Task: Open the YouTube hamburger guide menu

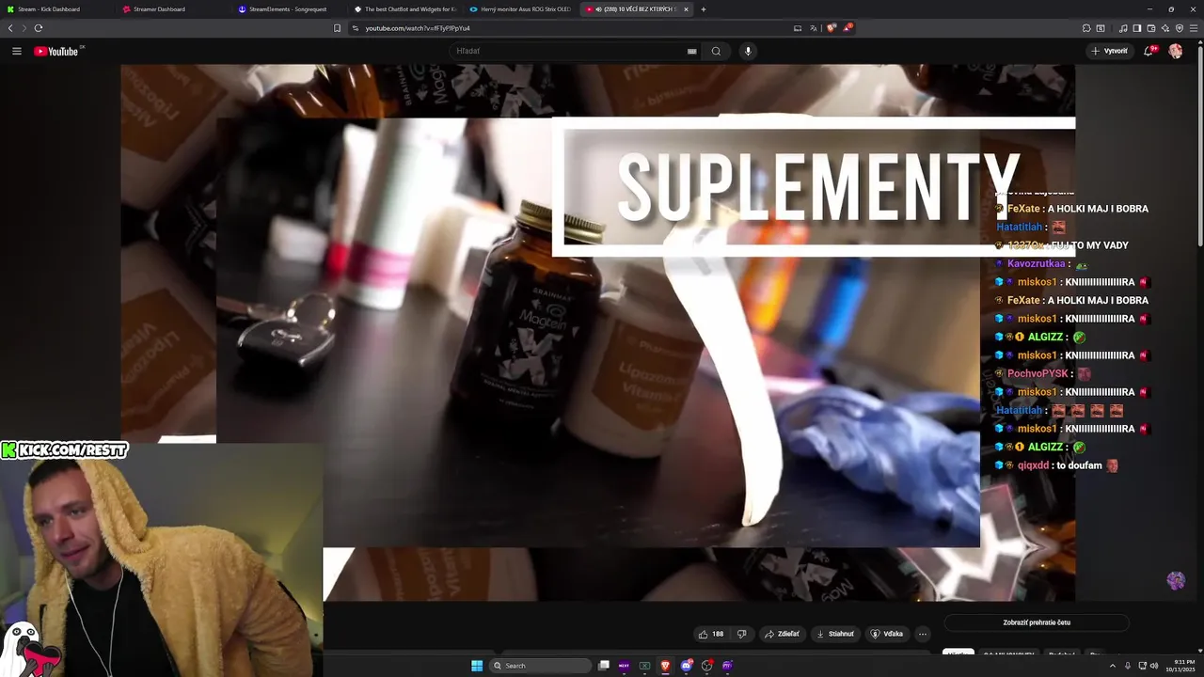Action: [16, 51]
